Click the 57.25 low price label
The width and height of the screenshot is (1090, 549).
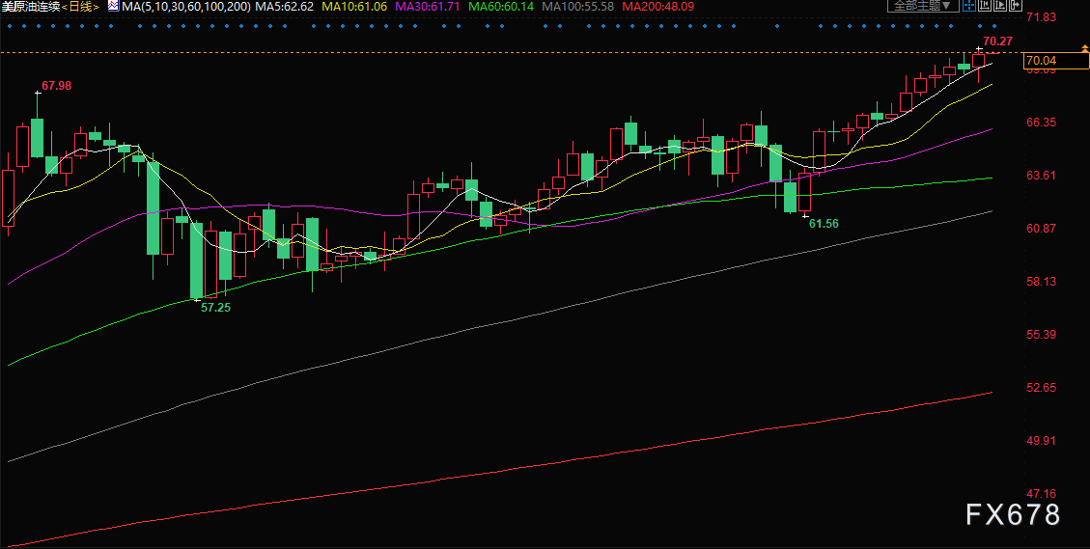tap(215, 307)
